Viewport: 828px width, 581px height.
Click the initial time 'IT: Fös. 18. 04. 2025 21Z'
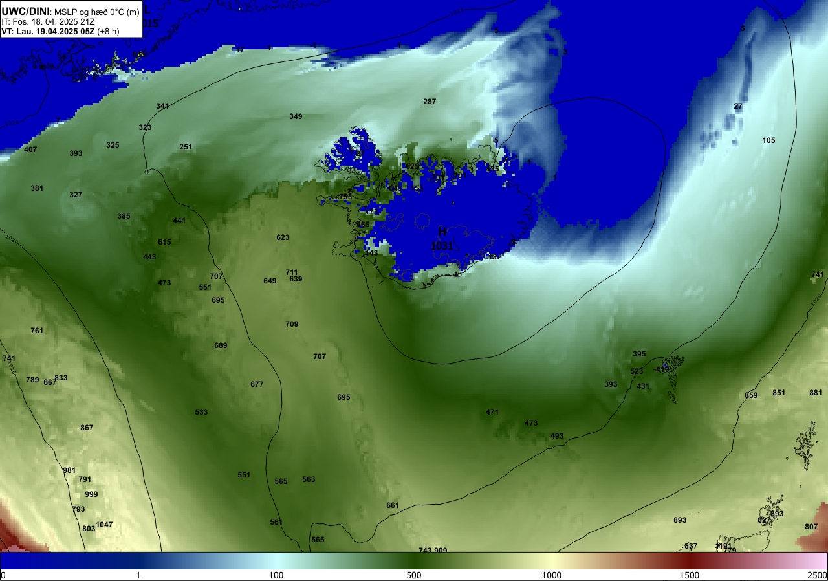pyautogui.click(x=48, y=21)
